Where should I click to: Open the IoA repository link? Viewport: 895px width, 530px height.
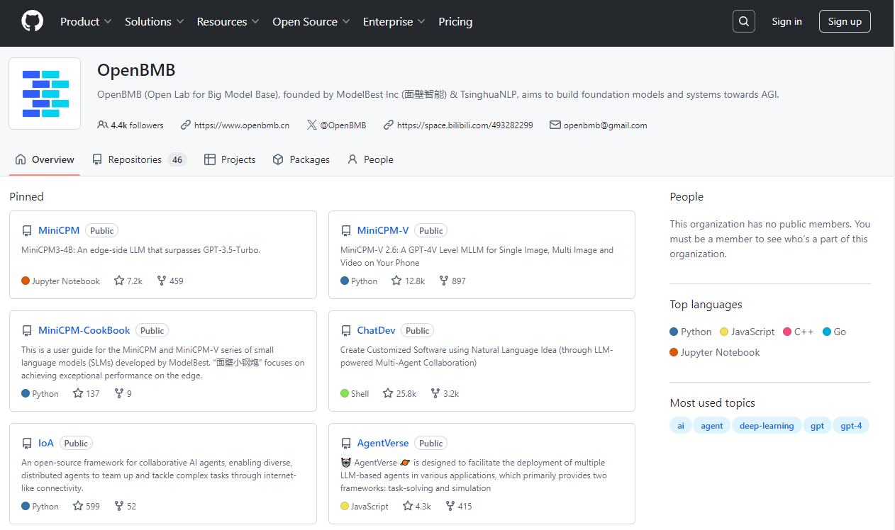[x=46, y=444]
